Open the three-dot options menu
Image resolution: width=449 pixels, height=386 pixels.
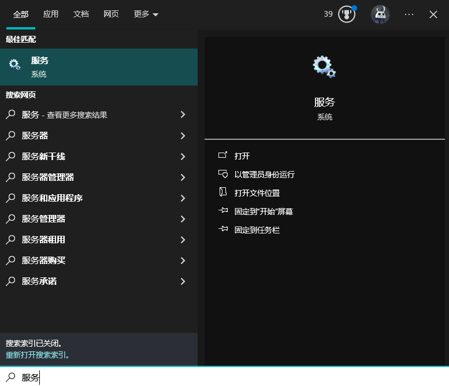tap(409, 14)
